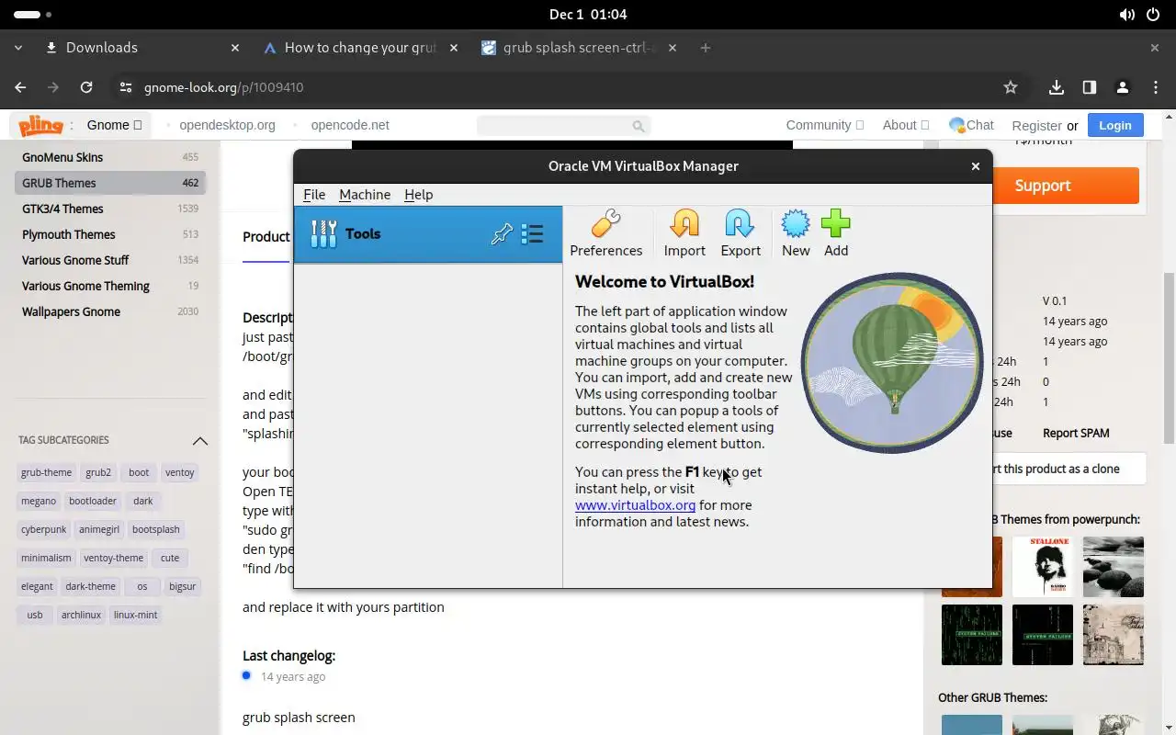Screen dimensions: 1176x735
Task: Switch to 'How to change your grub' tab
Action: click(360, 48)
